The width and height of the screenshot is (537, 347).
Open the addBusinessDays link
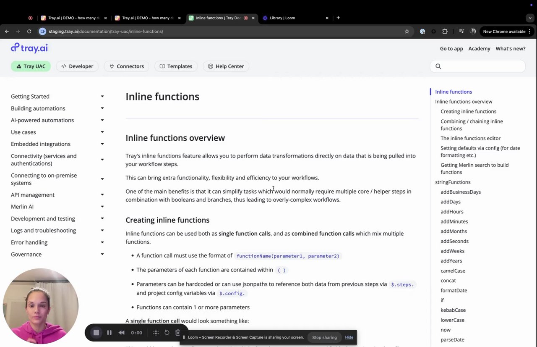coord(460,192)
